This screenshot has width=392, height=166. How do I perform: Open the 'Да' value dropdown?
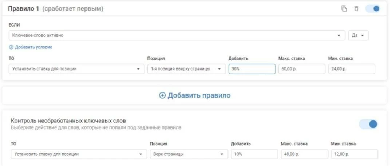pos(358,36)
